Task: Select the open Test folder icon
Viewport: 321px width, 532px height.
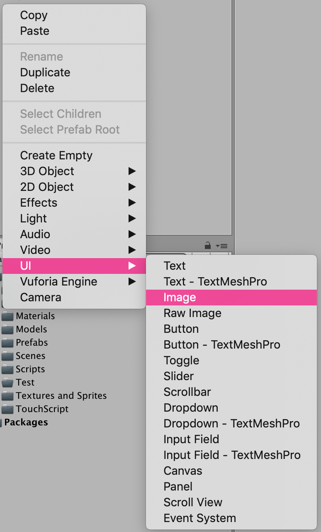Action: (x=8, y=382)
